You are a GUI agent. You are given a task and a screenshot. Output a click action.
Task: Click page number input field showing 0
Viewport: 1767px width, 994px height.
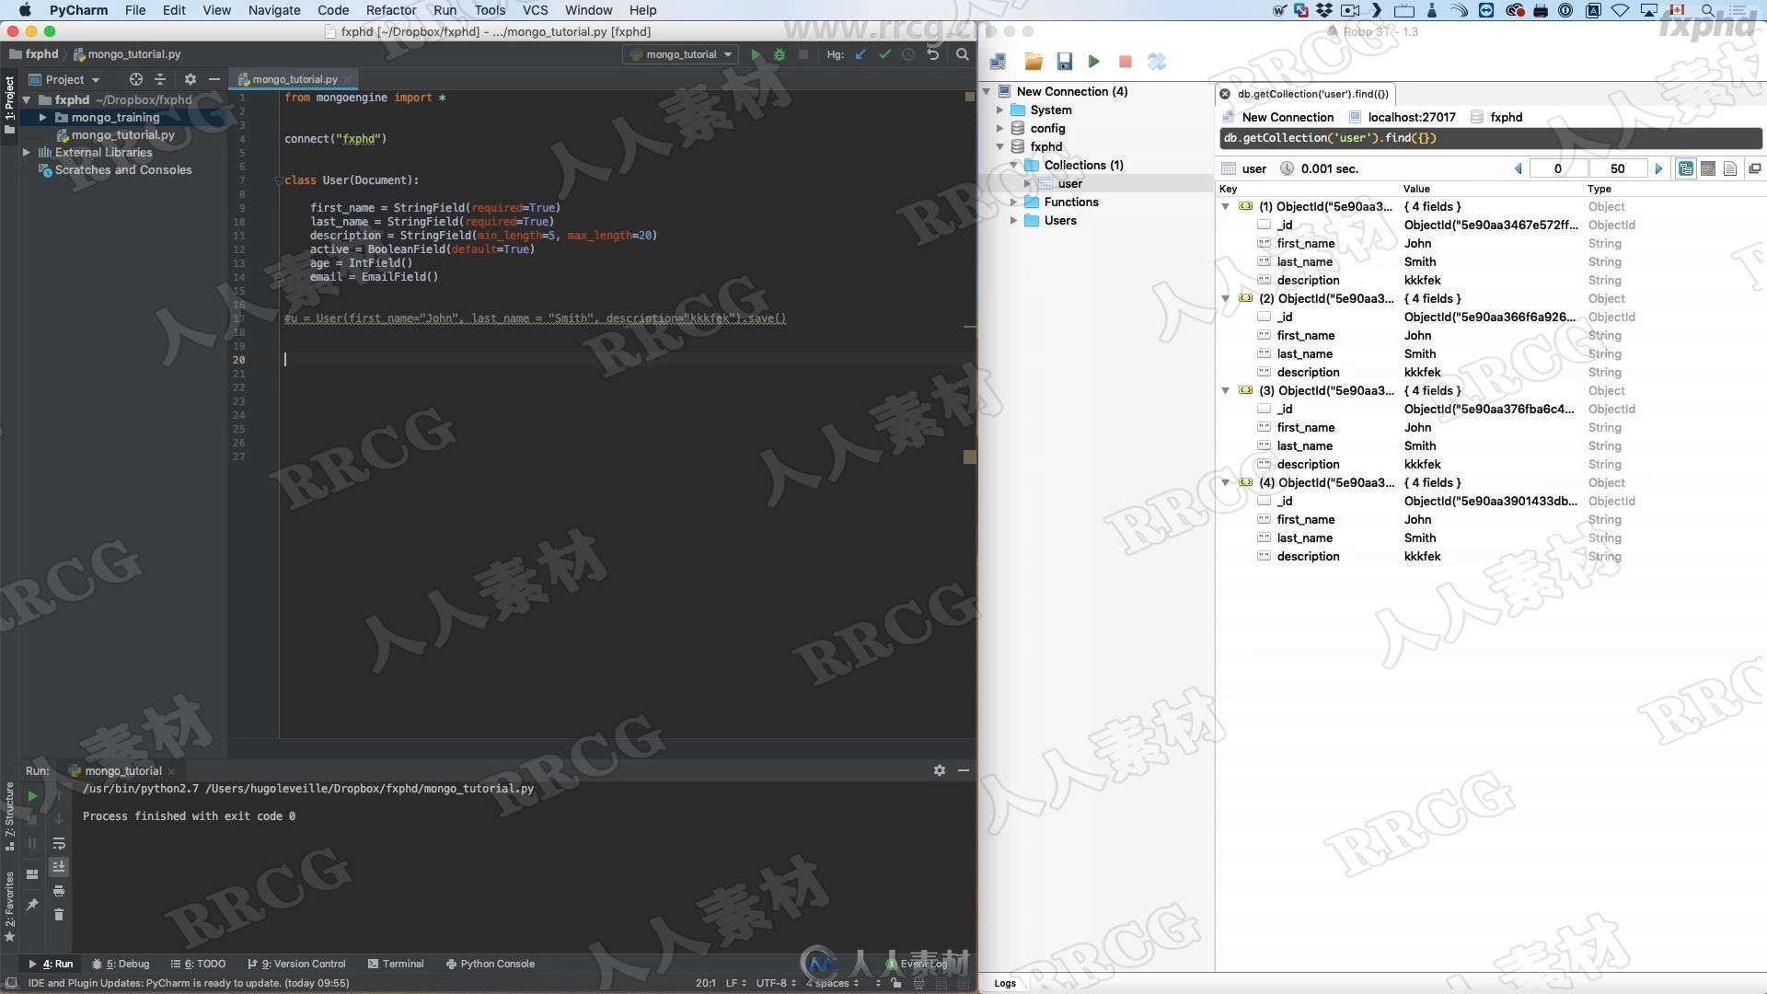(1556, 167)
